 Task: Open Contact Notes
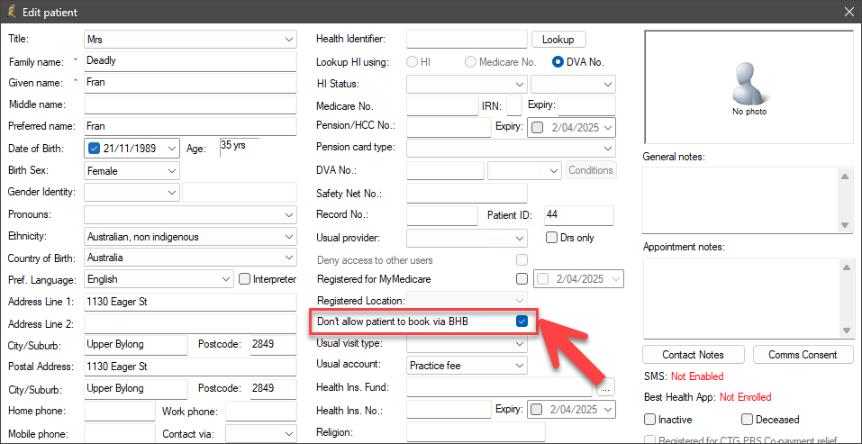tap(693, 355)
